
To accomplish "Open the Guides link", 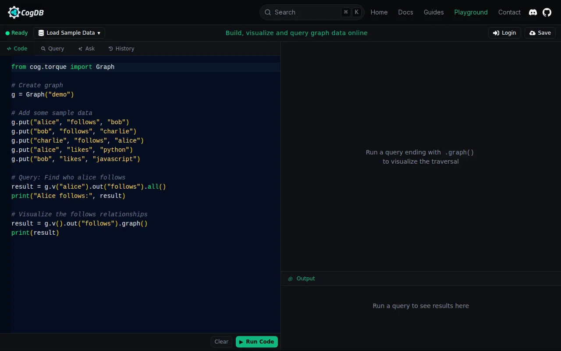I will point(433,12).
